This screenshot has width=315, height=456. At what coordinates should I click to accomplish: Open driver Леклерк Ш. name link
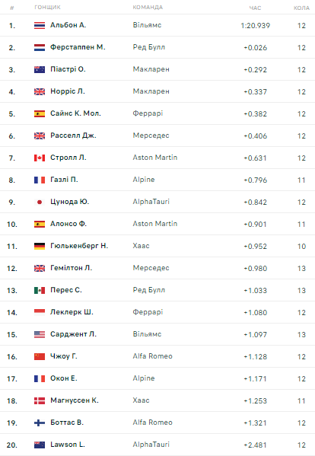point(72,312)
